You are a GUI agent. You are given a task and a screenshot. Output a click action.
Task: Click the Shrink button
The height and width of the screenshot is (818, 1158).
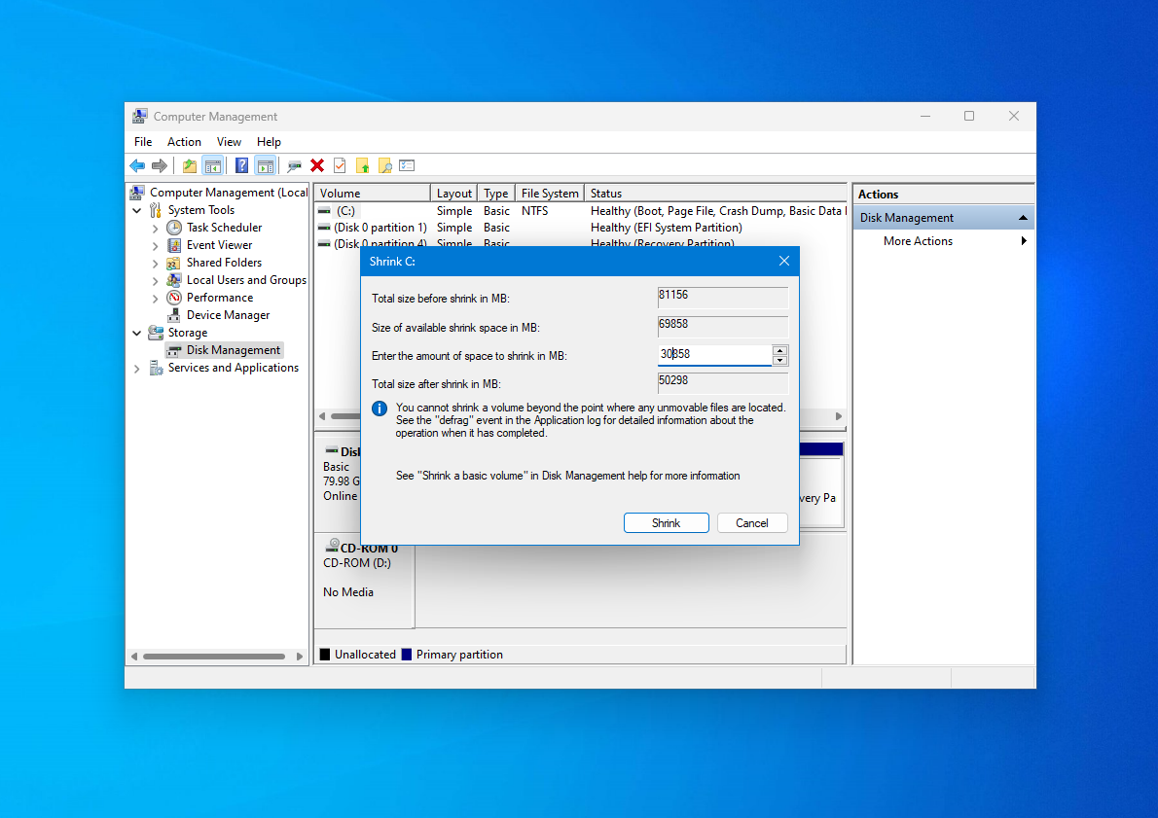coord(666,522)
